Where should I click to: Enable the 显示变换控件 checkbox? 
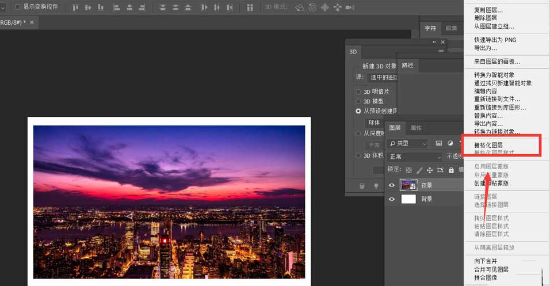(x=18, y=7)
